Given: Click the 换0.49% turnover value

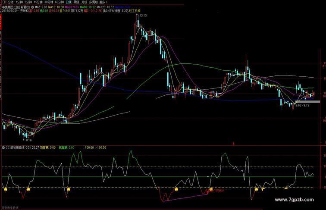Looking at the screenshot, I should [x=108, y=11].
